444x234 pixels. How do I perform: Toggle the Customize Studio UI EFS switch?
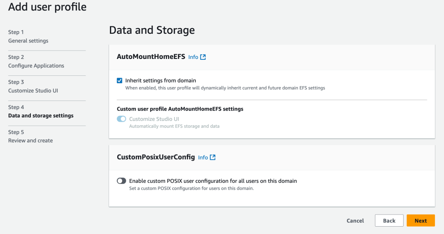122,119
